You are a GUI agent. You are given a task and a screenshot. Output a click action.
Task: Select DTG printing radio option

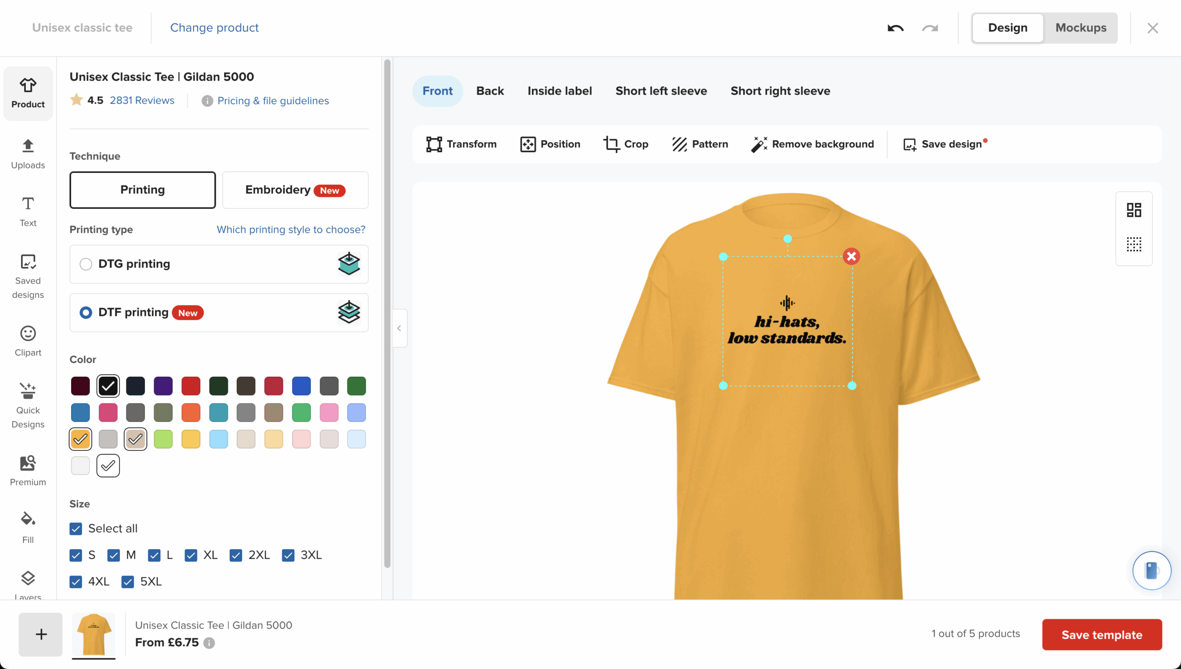pos(86,264)
